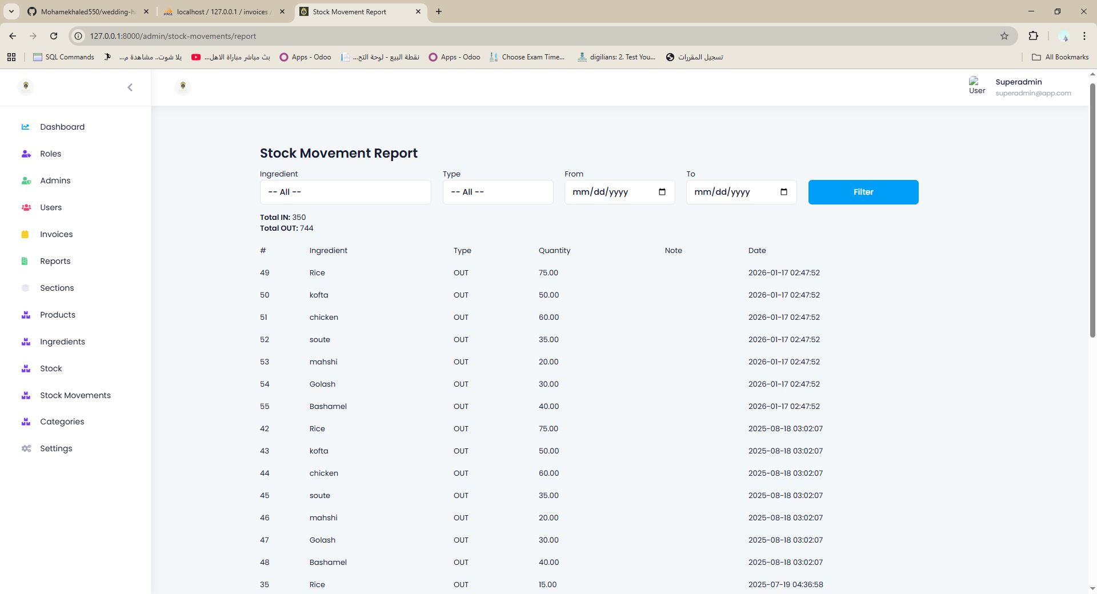Click the Users group icon in sidebar
The width and height of the screenshot is (1097, 594).
26,207
